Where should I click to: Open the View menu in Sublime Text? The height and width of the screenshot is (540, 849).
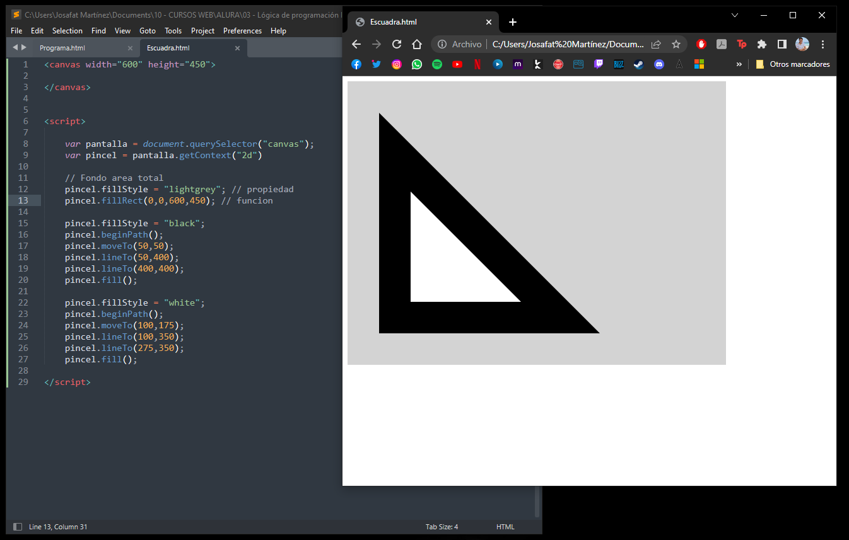pos(123,31)
